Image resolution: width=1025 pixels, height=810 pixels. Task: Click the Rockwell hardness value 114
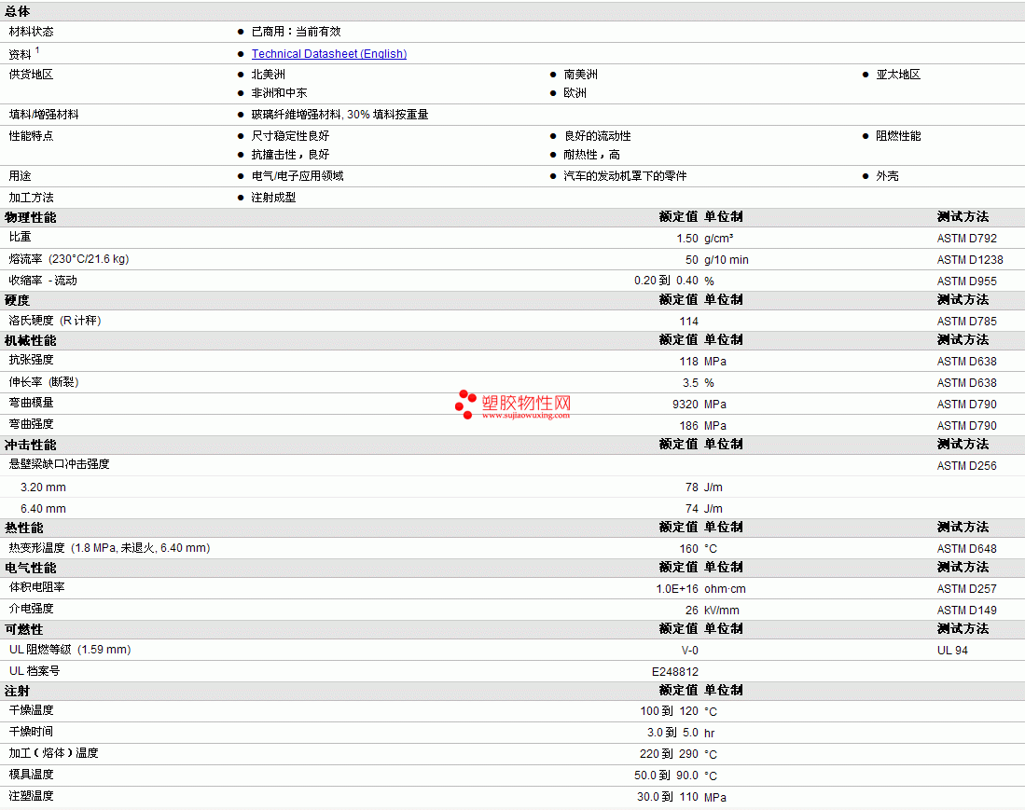coord(689,322)
